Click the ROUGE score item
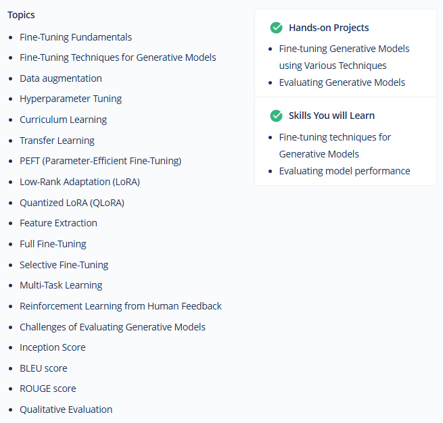443x423 pixels. (x=48, y=389)
